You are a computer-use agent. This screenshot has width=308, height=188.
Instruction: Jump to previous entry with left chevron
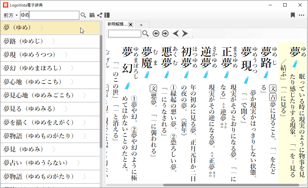click(176, 33)
